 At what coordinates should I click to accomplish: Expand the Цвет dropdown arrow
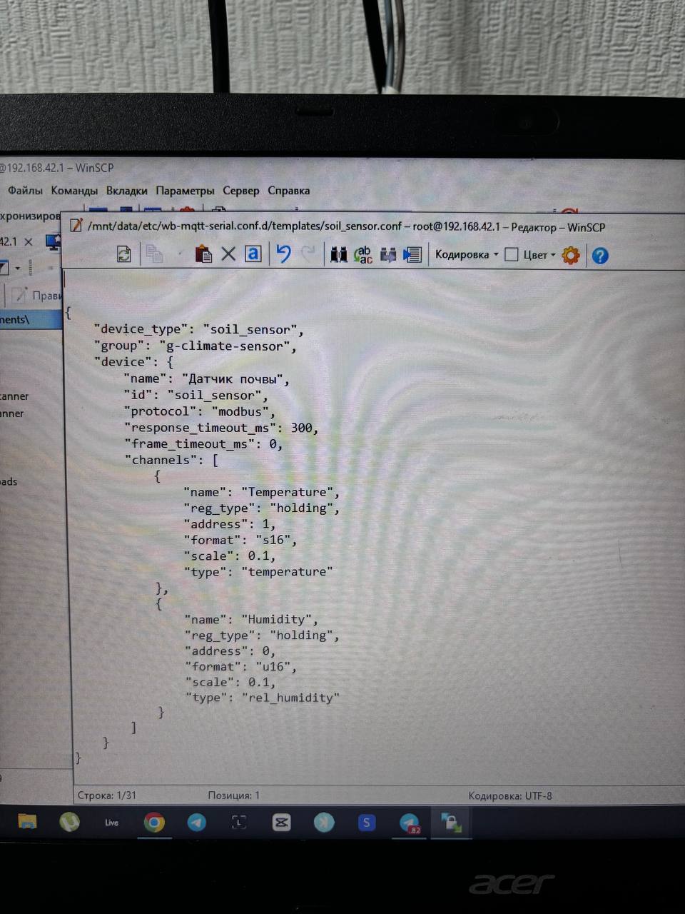pos(553,256)
